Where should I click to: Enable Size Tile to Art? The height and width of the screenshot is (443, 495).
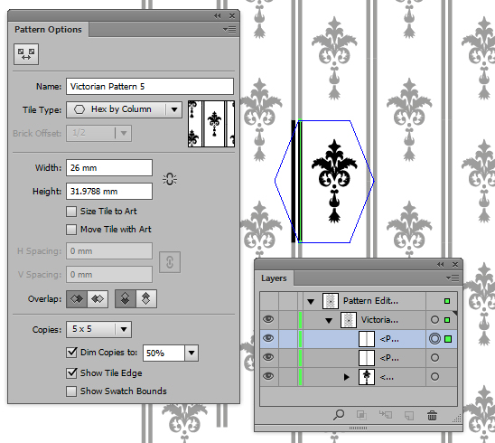point(71,212)
